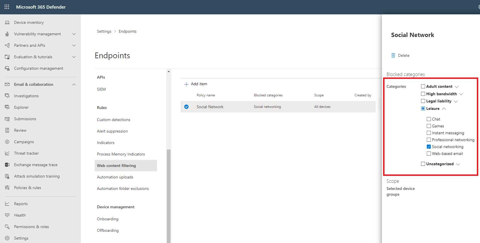Open the SIEM settings item
Screen dimensions: 480x243
(x=101, y=89)
